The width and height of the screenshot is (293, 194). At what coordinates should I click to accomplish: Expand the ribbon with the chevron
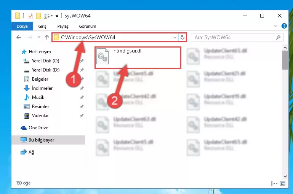[275, 26]
